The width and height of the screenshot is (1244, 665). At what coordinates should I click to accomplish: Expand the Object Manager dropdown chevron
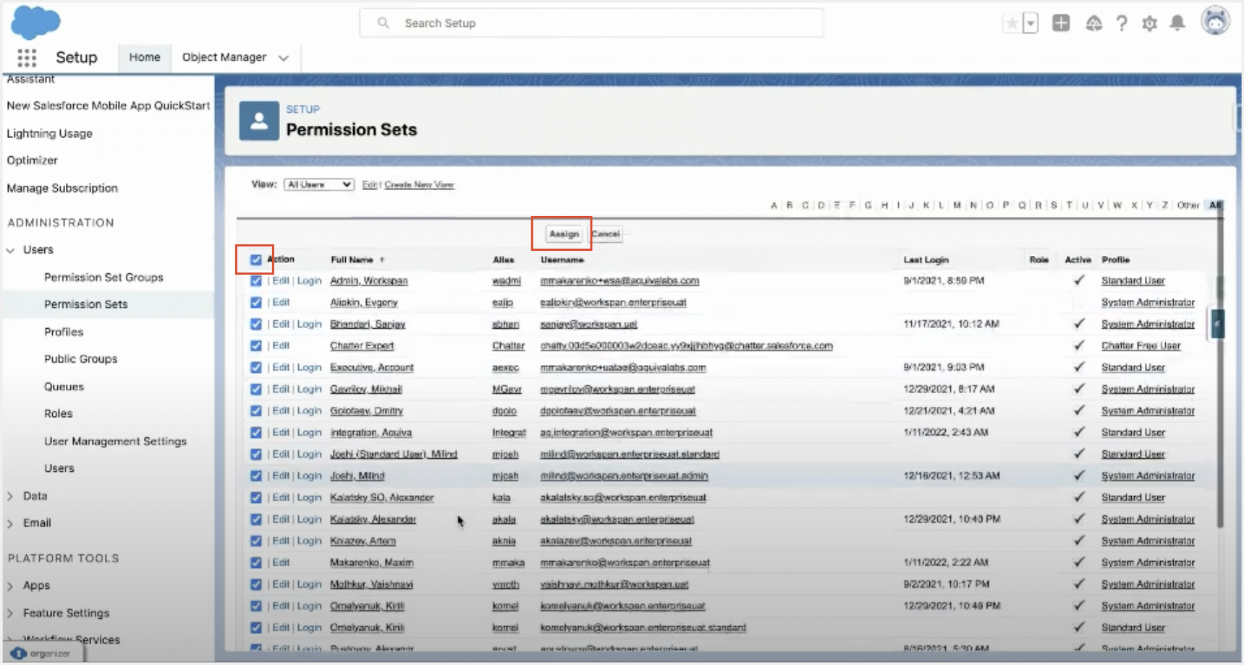[x=284, y=58]
